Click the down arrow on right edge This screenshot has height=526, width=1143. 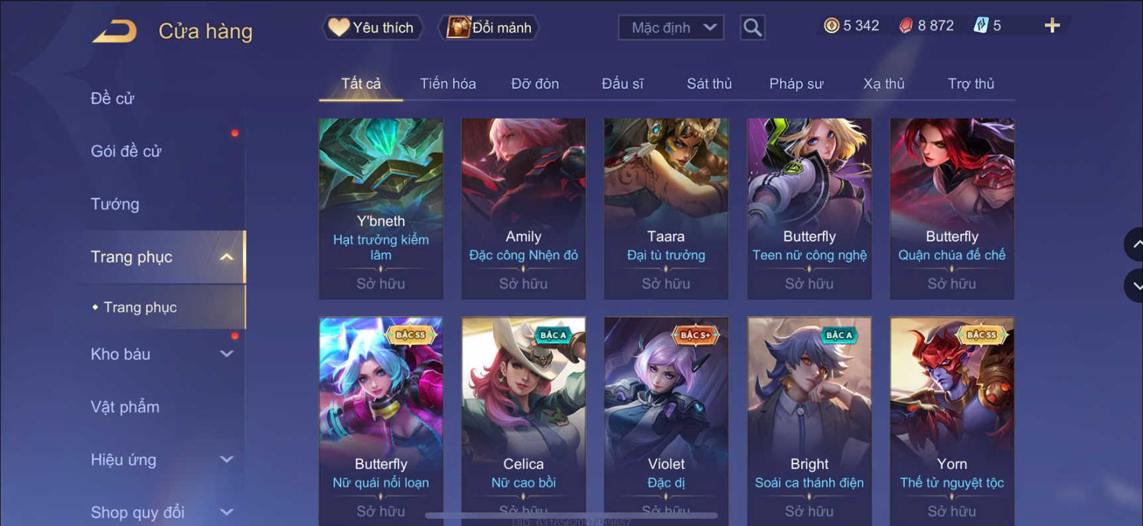point(1134,286)
